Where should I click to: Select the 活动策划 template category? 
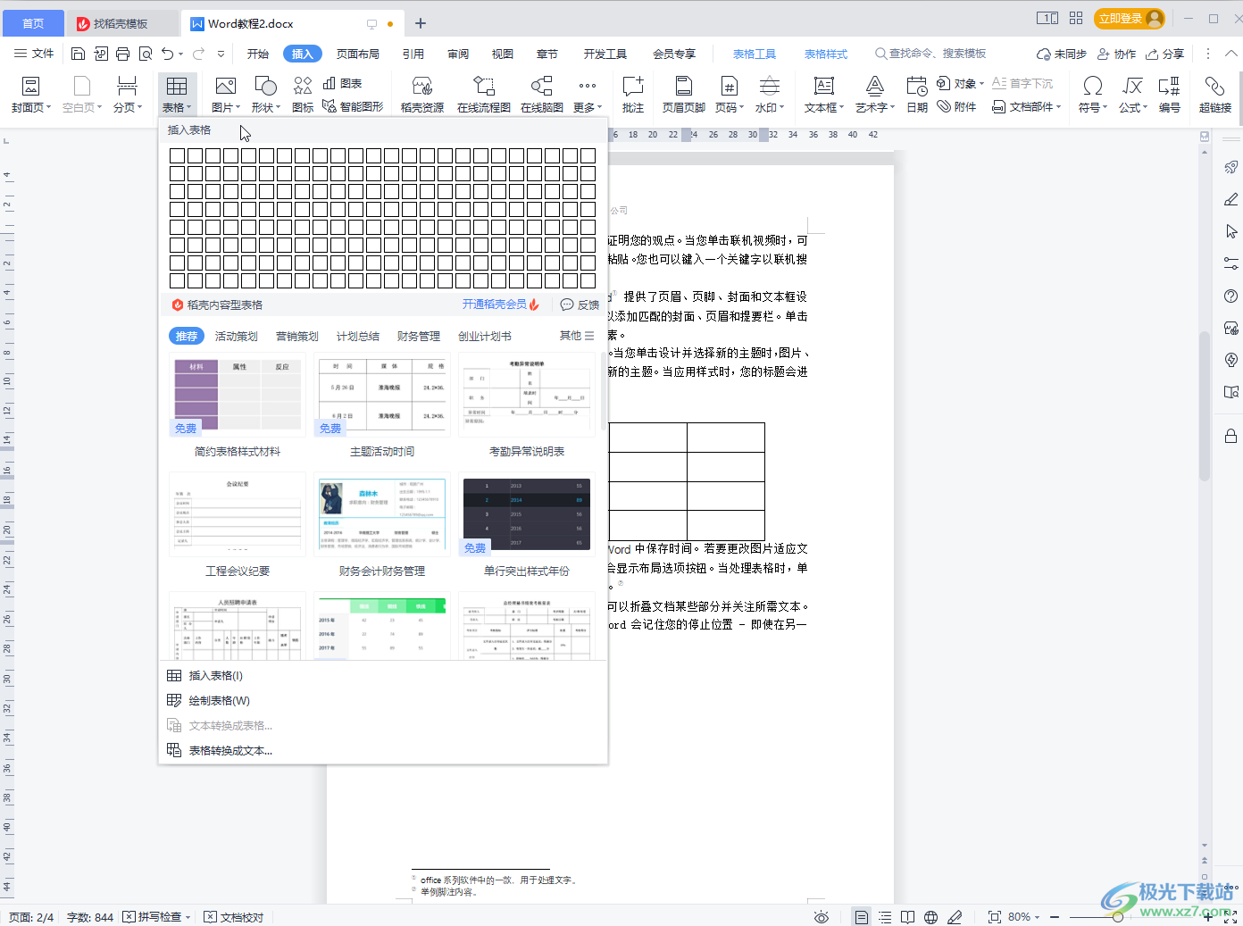[236, 336]
